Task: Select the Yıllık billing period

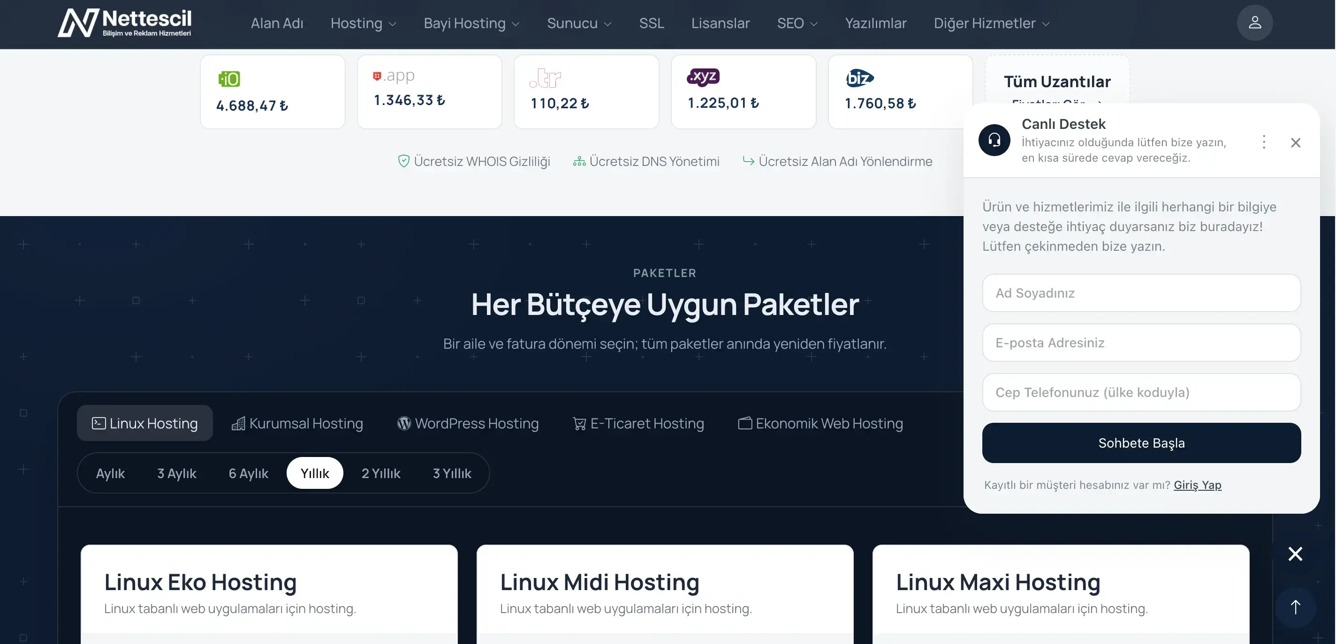Action: [x=315, y=473]
